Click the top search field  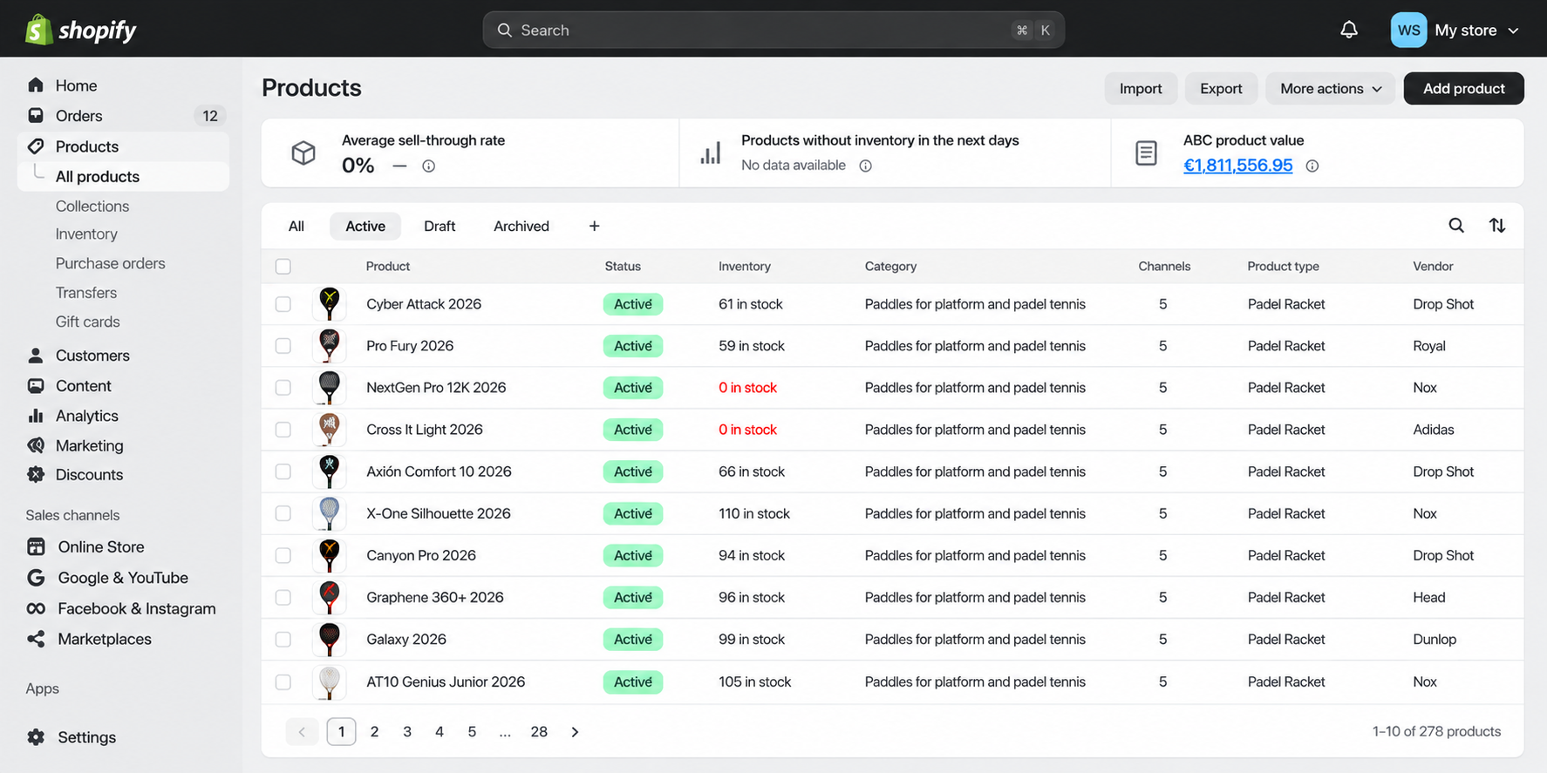coord(773,30)
